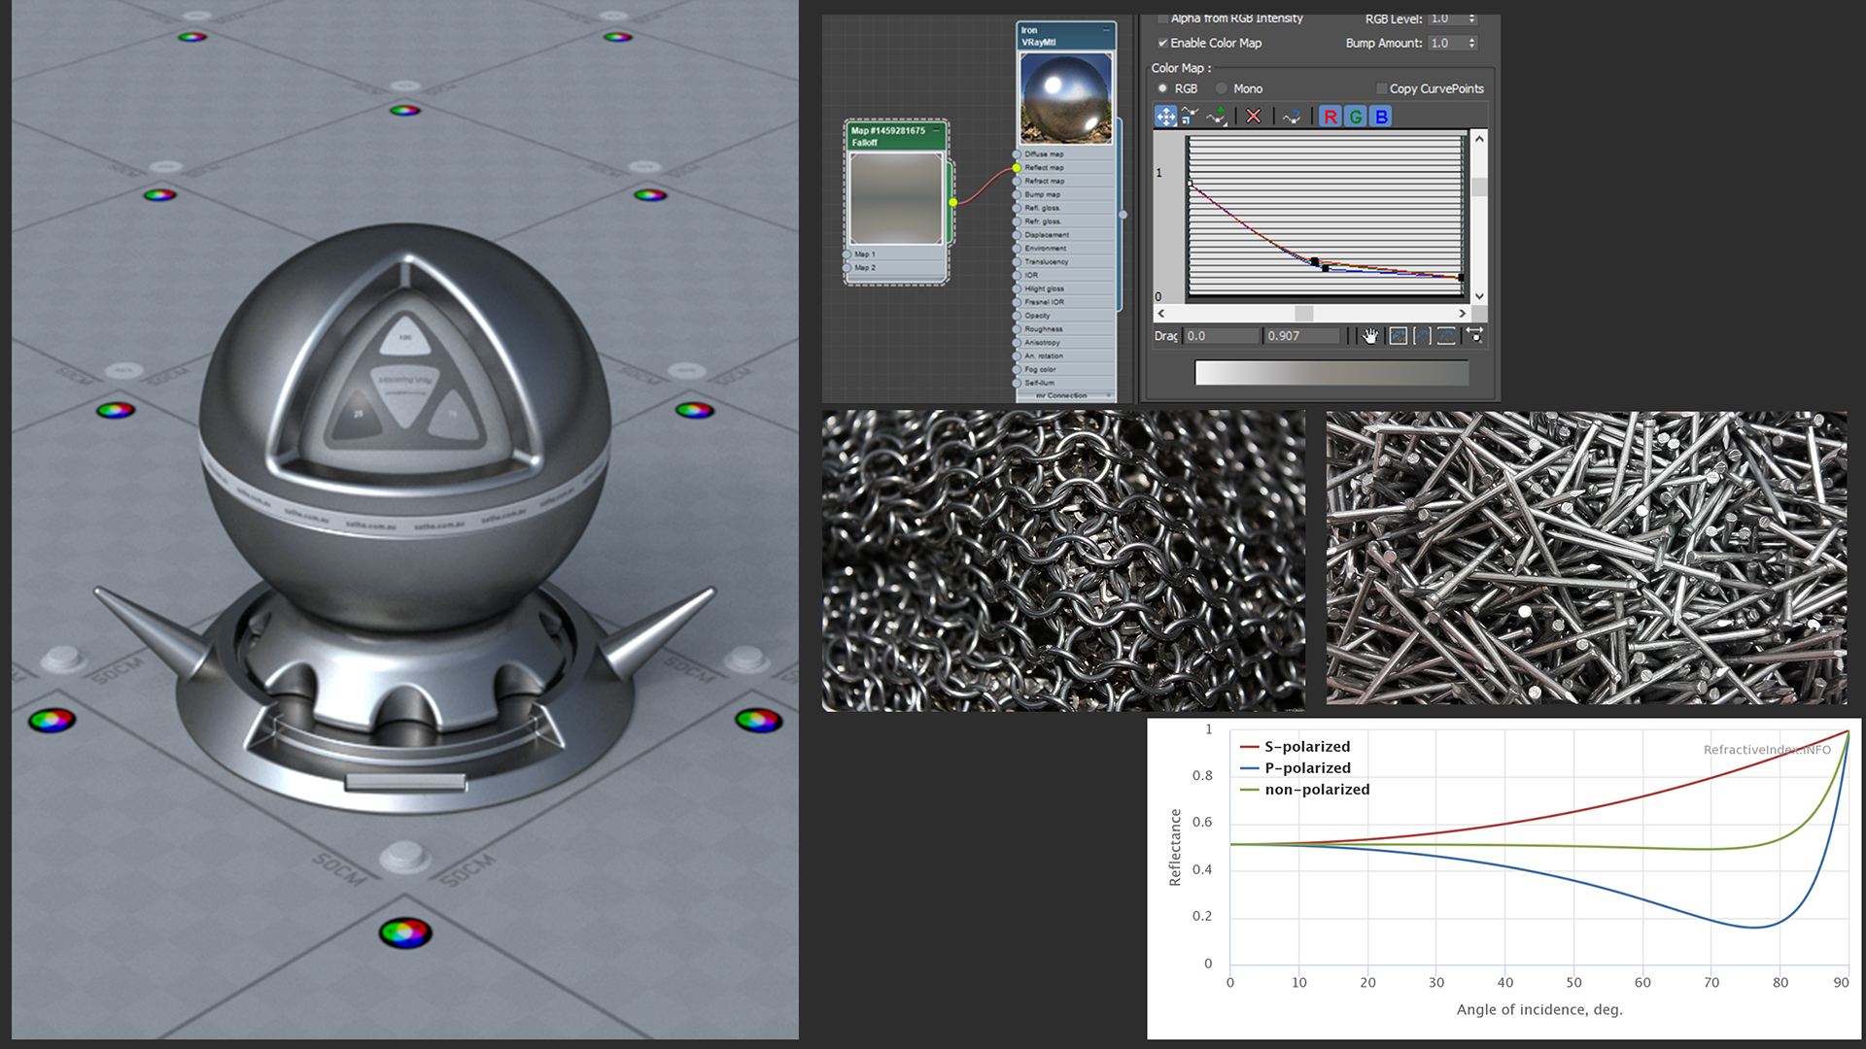Image resolution: width=1866 pixels, height=1049 pixels.
Task: Select the curve's top-left white control point
Action: click(x=1190, y=183)
